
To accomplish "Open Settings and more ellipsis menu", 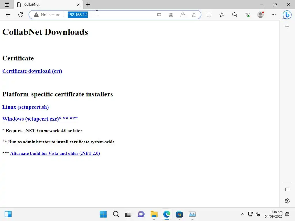I will [x=274, y=15].
